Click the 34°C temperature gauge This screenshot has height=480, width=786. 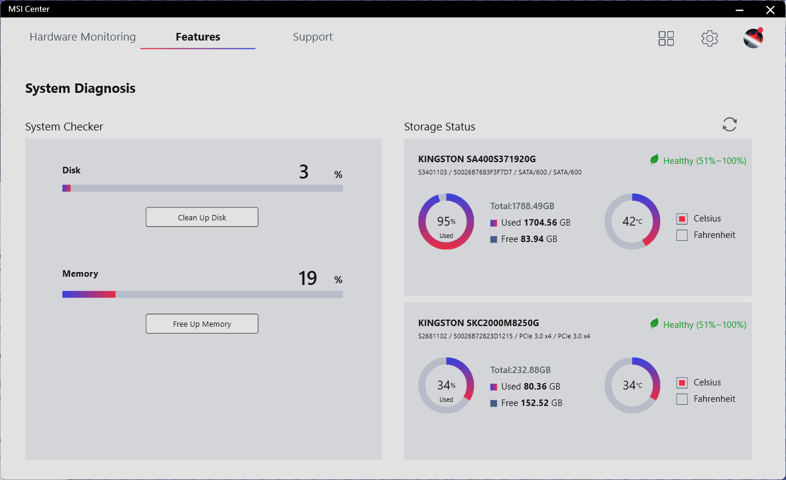click(x=632, y=385)
